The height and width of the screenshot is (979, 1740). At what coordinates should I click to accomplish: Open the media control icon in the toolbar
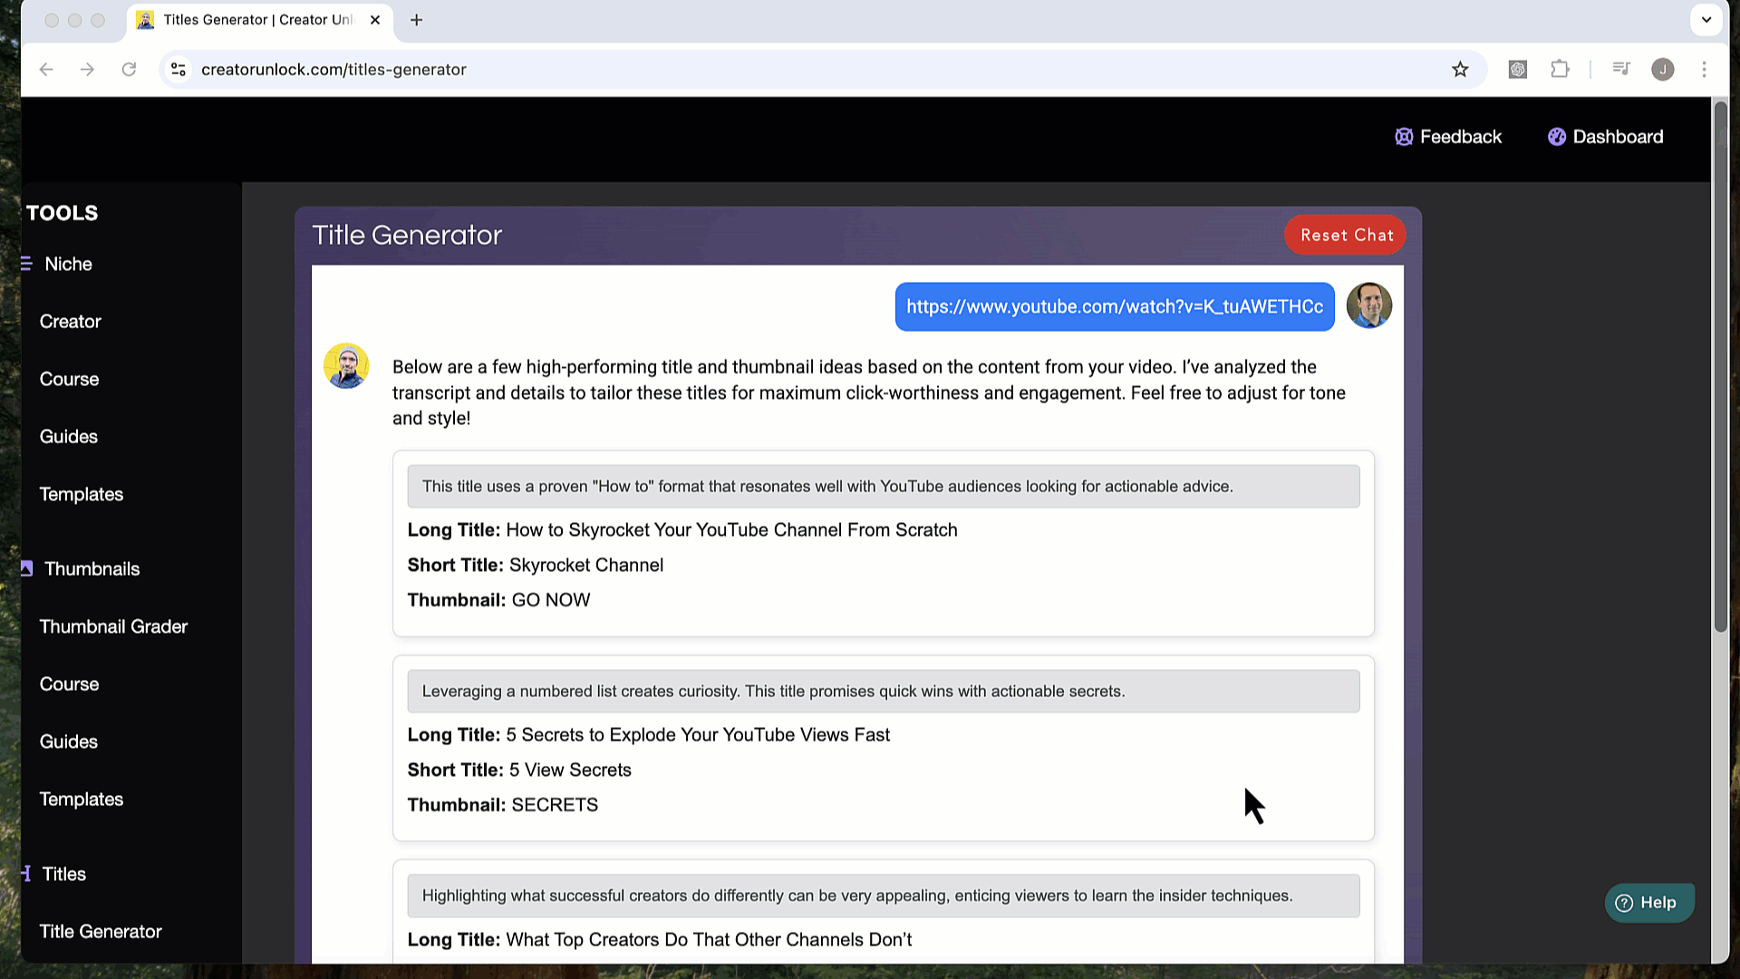click(x=1621, y=70)
